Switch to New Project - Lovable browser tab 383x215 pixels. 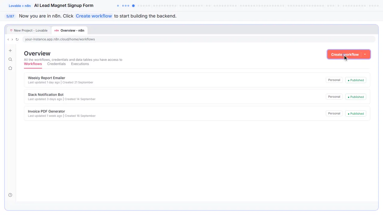pyautogui.click(x=29, y=30)
